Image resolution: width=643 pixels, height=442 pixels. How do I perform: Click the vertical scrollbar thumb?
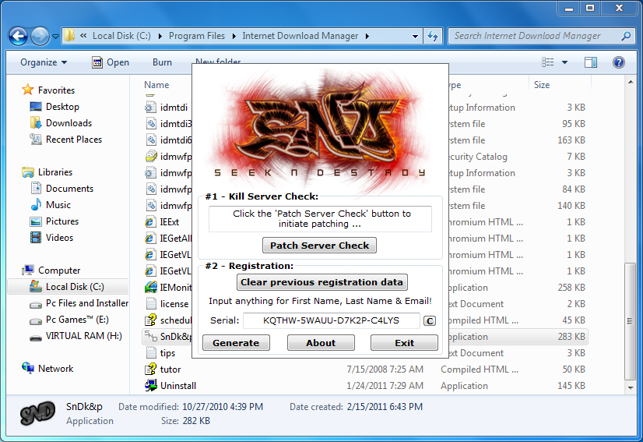pyautogui.click(x=630, y=321)
